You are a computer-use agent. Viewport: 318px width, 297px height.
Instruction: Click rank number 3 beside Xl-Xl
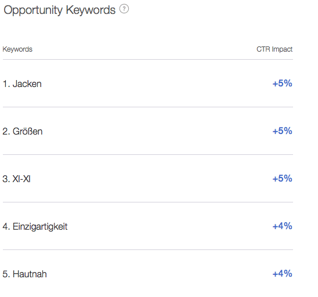click(x=6, y=179)
